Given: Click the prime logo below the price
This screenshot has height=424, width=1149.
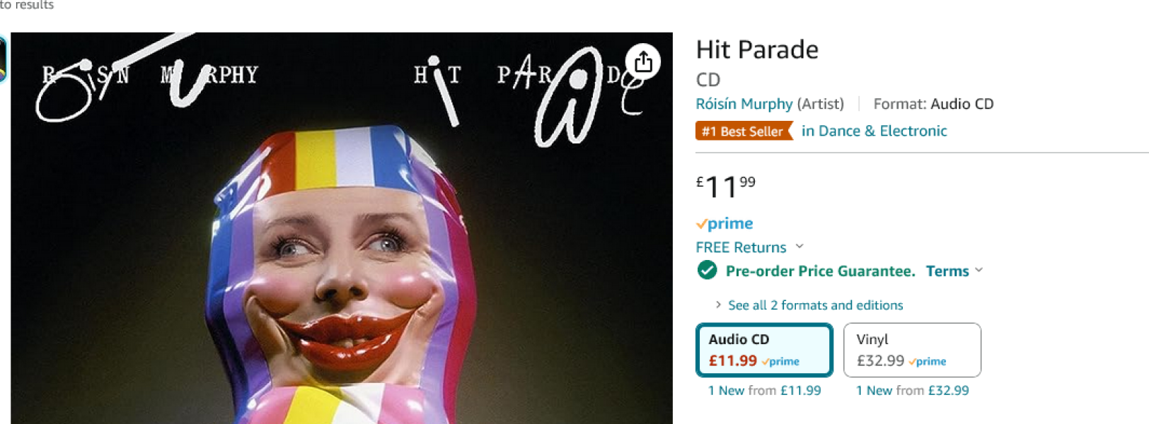Looking at the screenshot, I should 724,223.
